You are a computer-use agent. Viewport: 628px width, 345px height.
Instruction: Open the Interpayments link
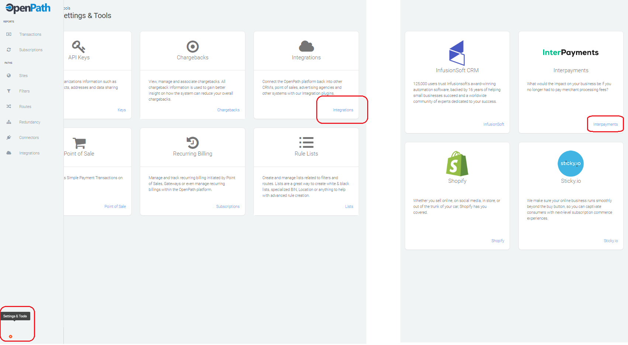coord(605,124)
